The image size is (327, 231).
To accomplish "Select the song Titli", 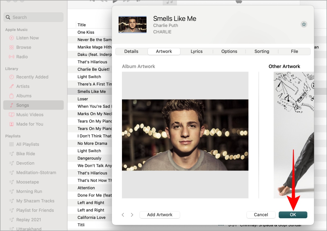I will [x=81, y=225].
